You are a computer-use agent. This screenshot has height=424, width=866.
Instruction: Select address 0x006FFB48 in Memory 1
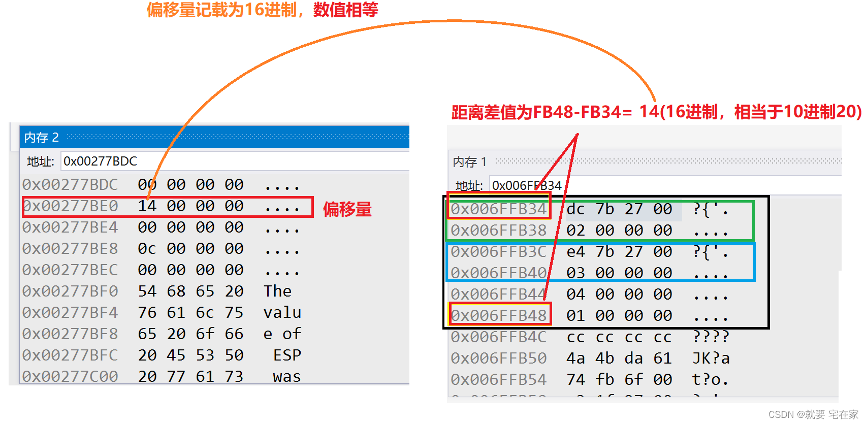tap(498, 316)
